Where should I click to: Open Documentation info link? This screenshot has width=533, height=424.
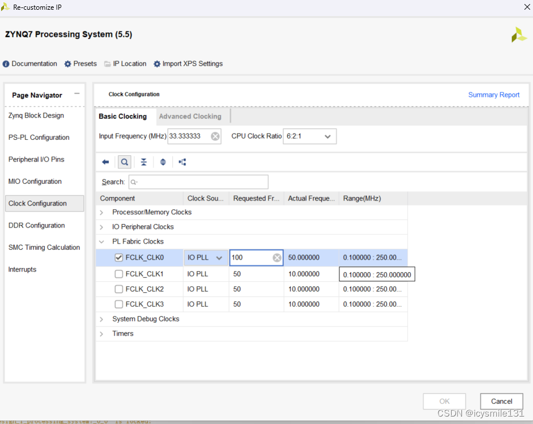(x=30, y=64)
